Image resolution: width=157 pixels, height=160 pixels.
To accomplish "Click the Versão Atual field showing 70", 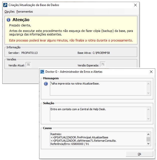I will 28,65.
